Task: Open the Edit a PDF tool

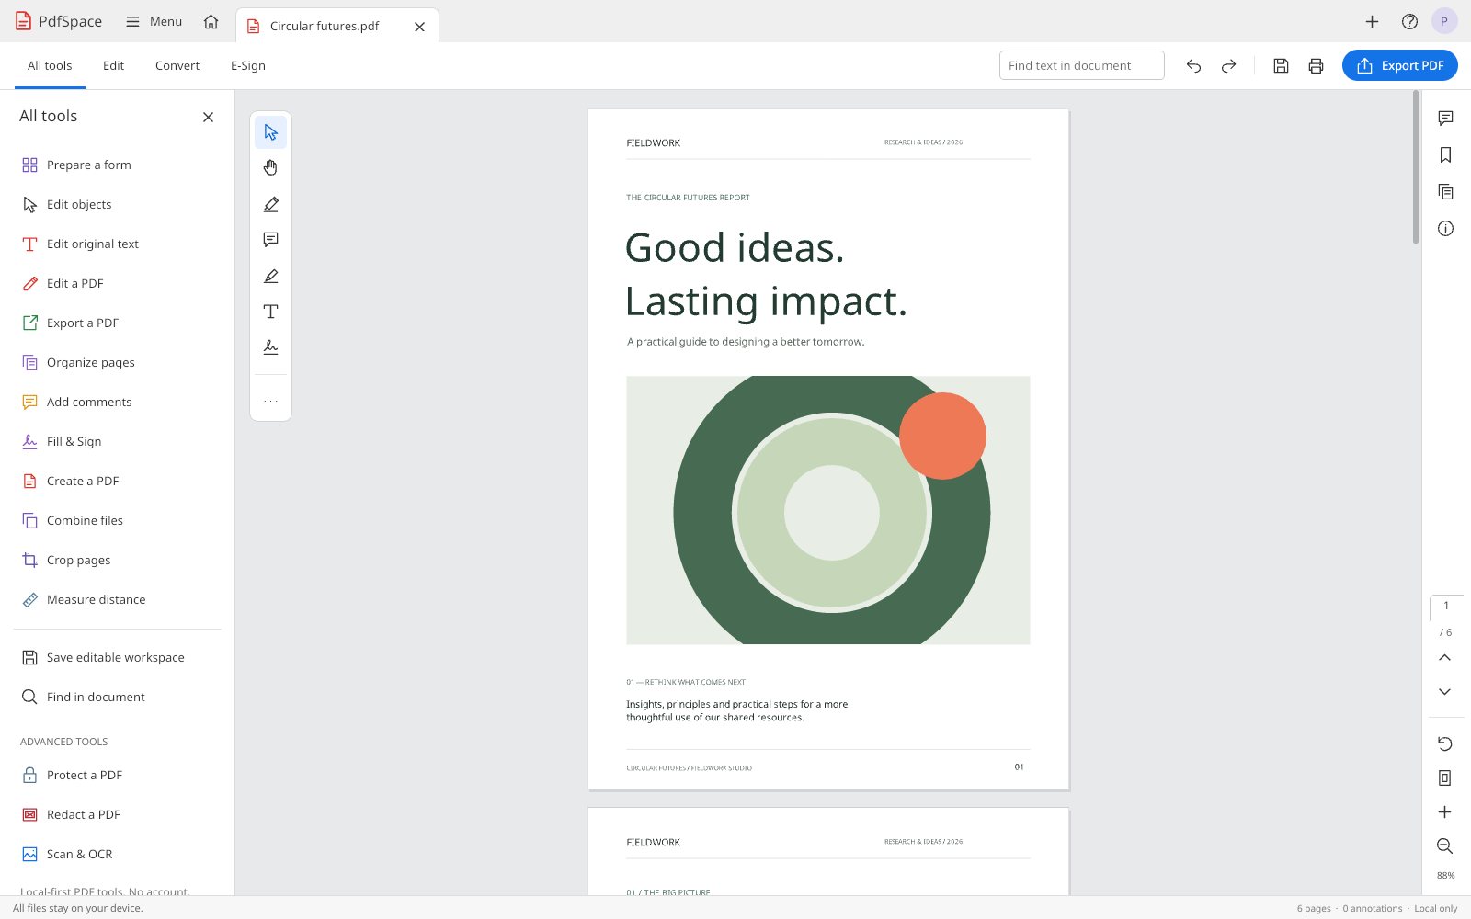Action: point(118,284)
